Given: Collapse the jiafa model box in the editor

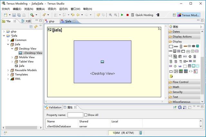Looking at the screenshot, I should click(x=160, y=29).
